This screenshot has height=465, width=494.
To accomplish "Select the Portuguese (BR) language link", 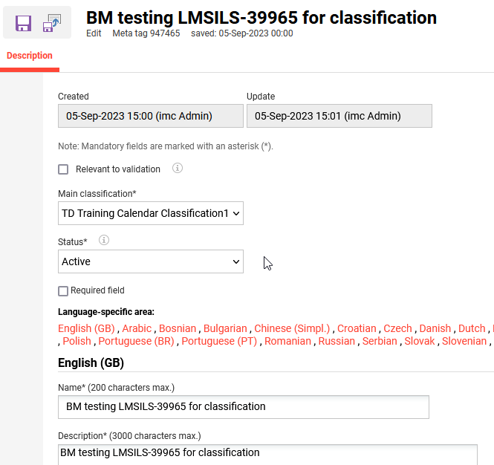I will tap(136, 341).
